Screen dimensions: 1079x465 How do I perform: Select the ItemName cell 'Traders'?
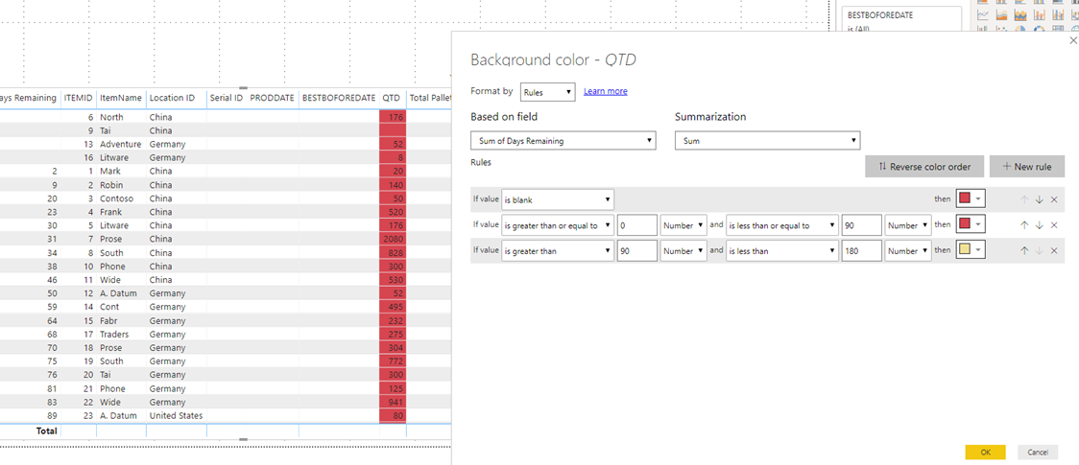[x=113, y=335]
